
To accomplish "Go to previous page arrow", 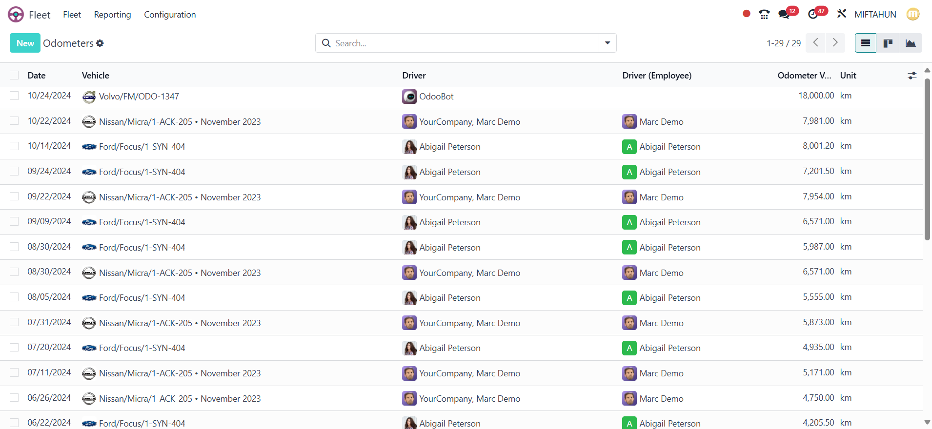I will click(815, 43).
